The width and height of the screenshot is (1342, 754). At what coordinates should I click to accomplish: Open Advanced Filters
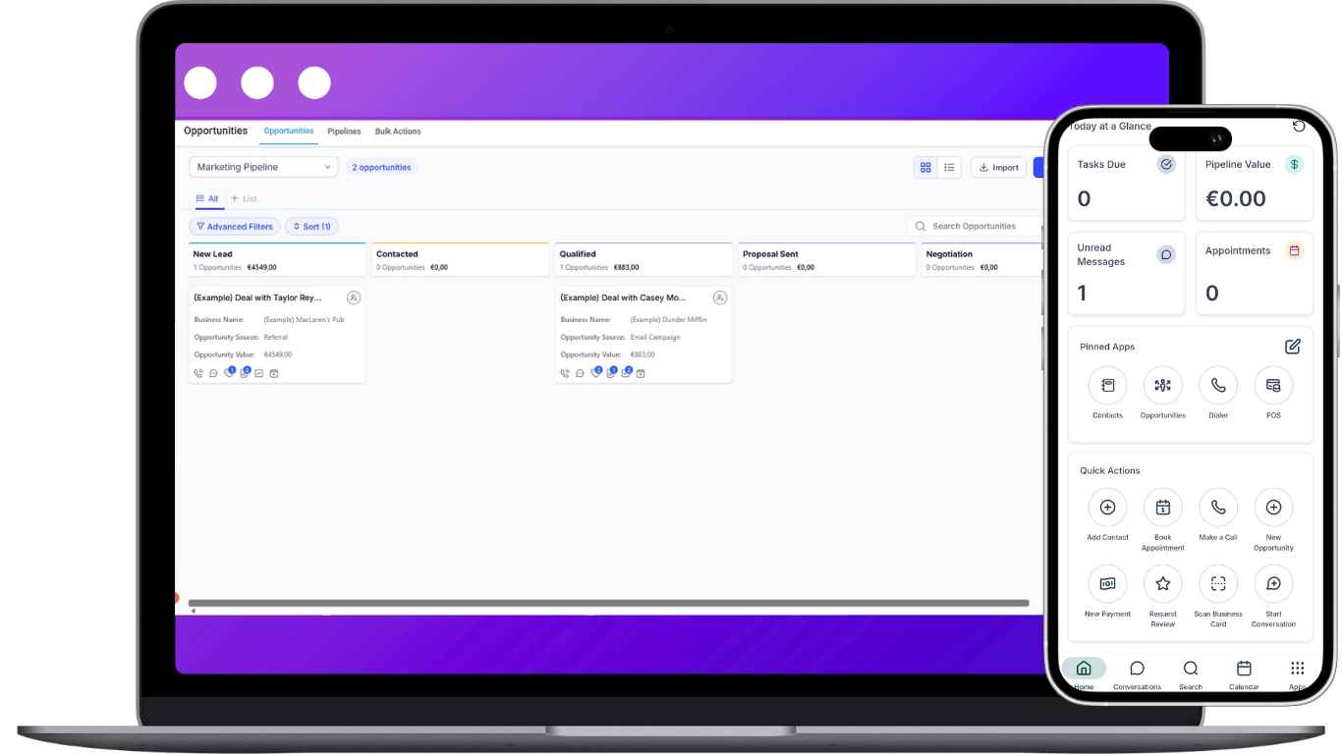(234, 226)
